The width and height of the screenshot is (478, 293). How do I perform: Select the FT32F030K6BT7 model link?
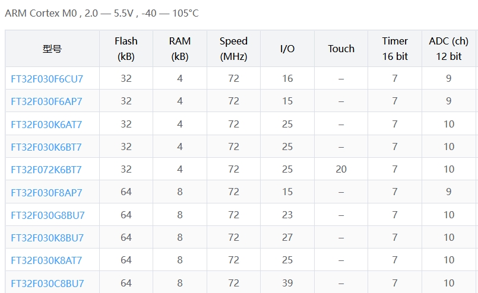(46, 147)
